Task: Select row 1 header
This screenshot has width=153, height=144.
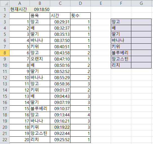Action: click(x=5, y=10)
